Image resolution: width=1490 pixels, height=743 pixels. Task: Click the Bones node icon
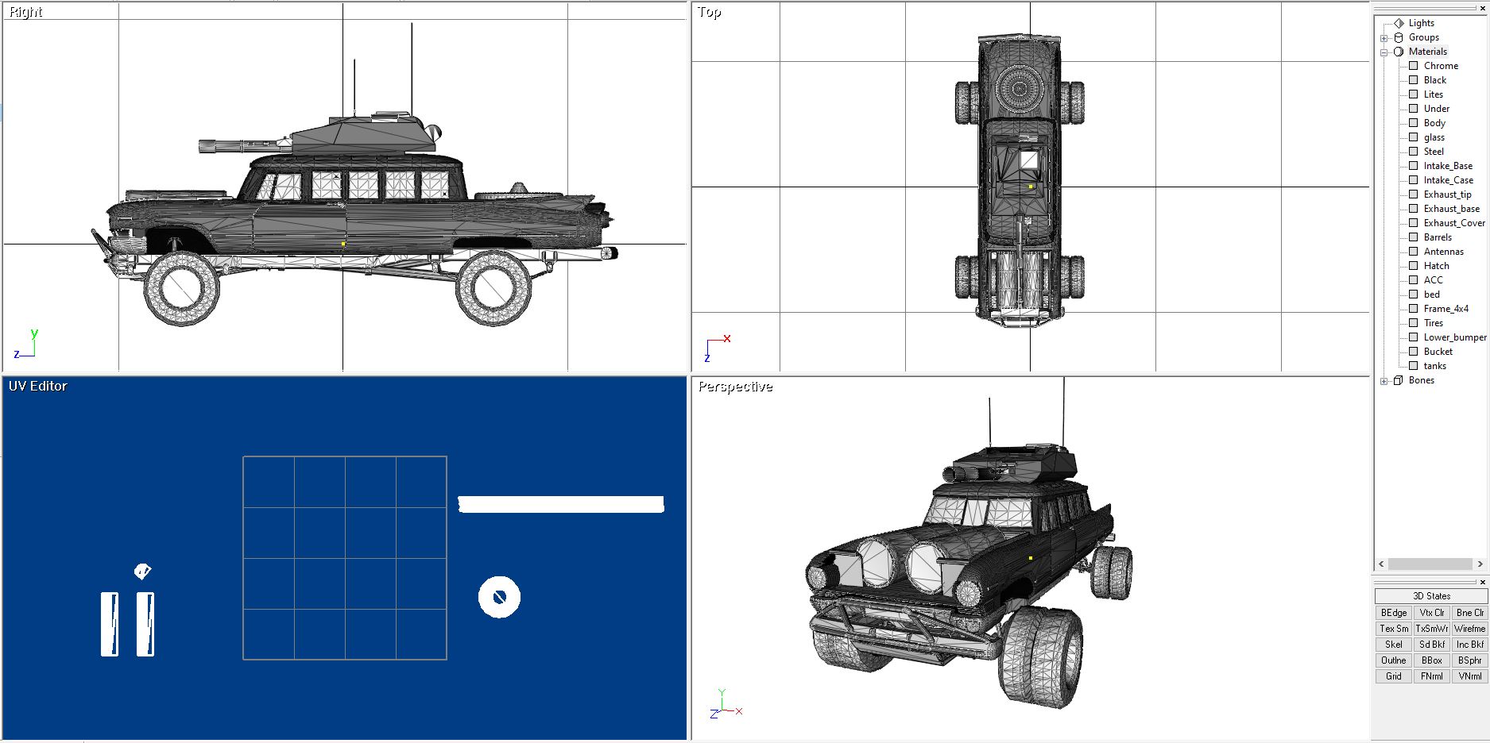(1399, 380)
